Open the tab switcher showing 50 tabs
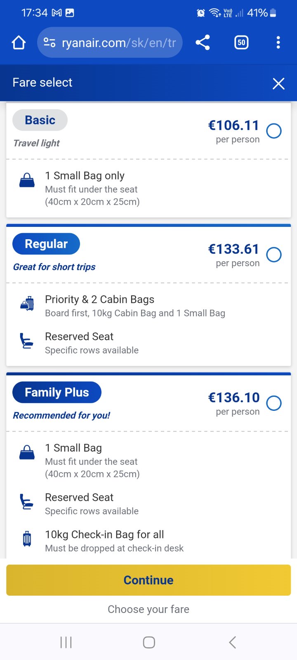The height and width of the screenshot is (660, 297). pyautogui.click(x=241, y=42)
